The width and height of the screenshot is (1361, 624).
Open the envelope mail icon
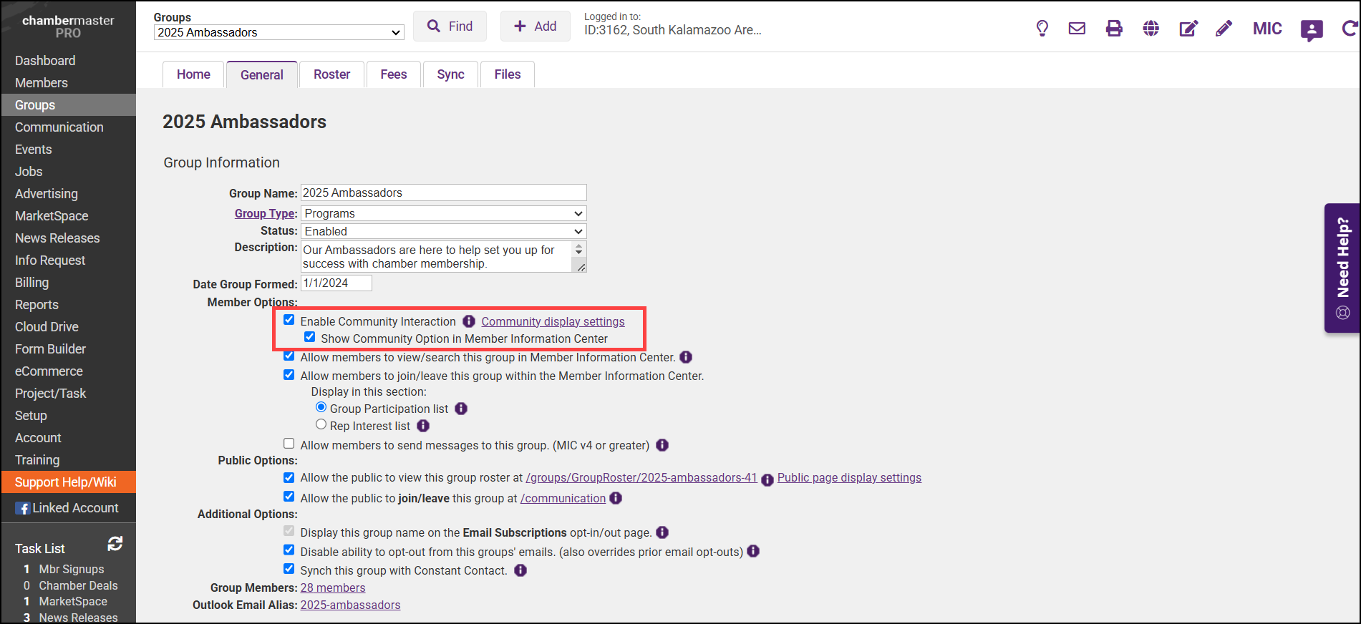click(1077, 29)
